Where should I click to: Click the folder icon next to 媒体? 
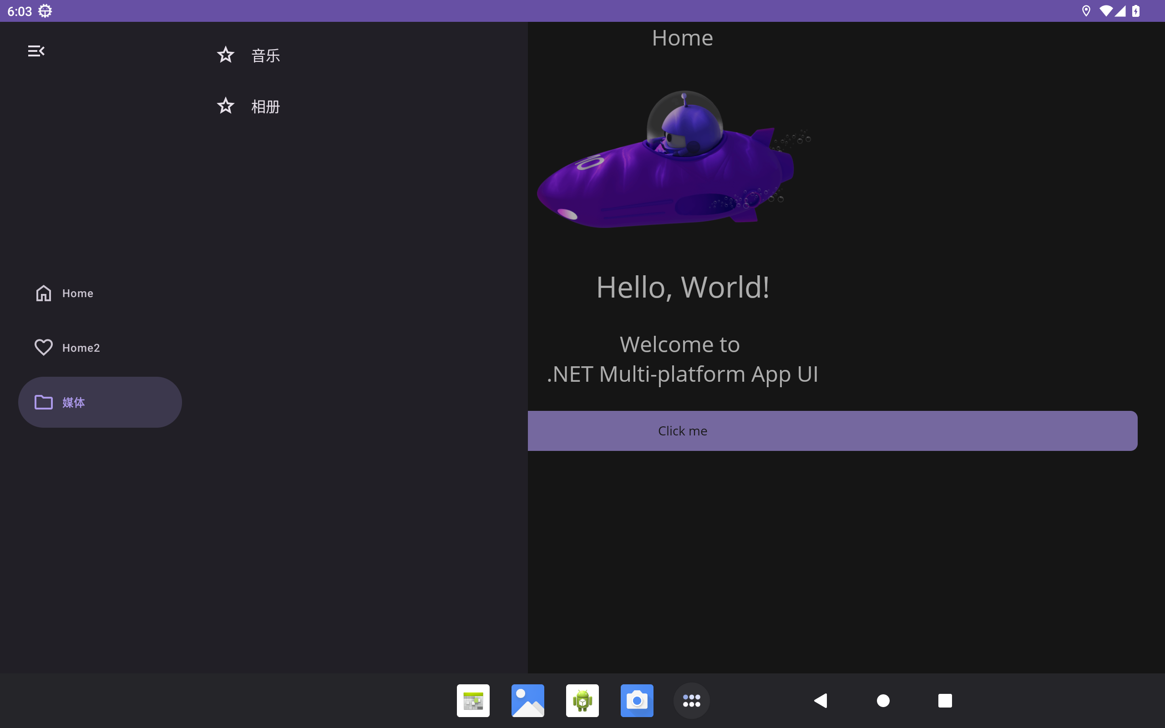point(43,402)
